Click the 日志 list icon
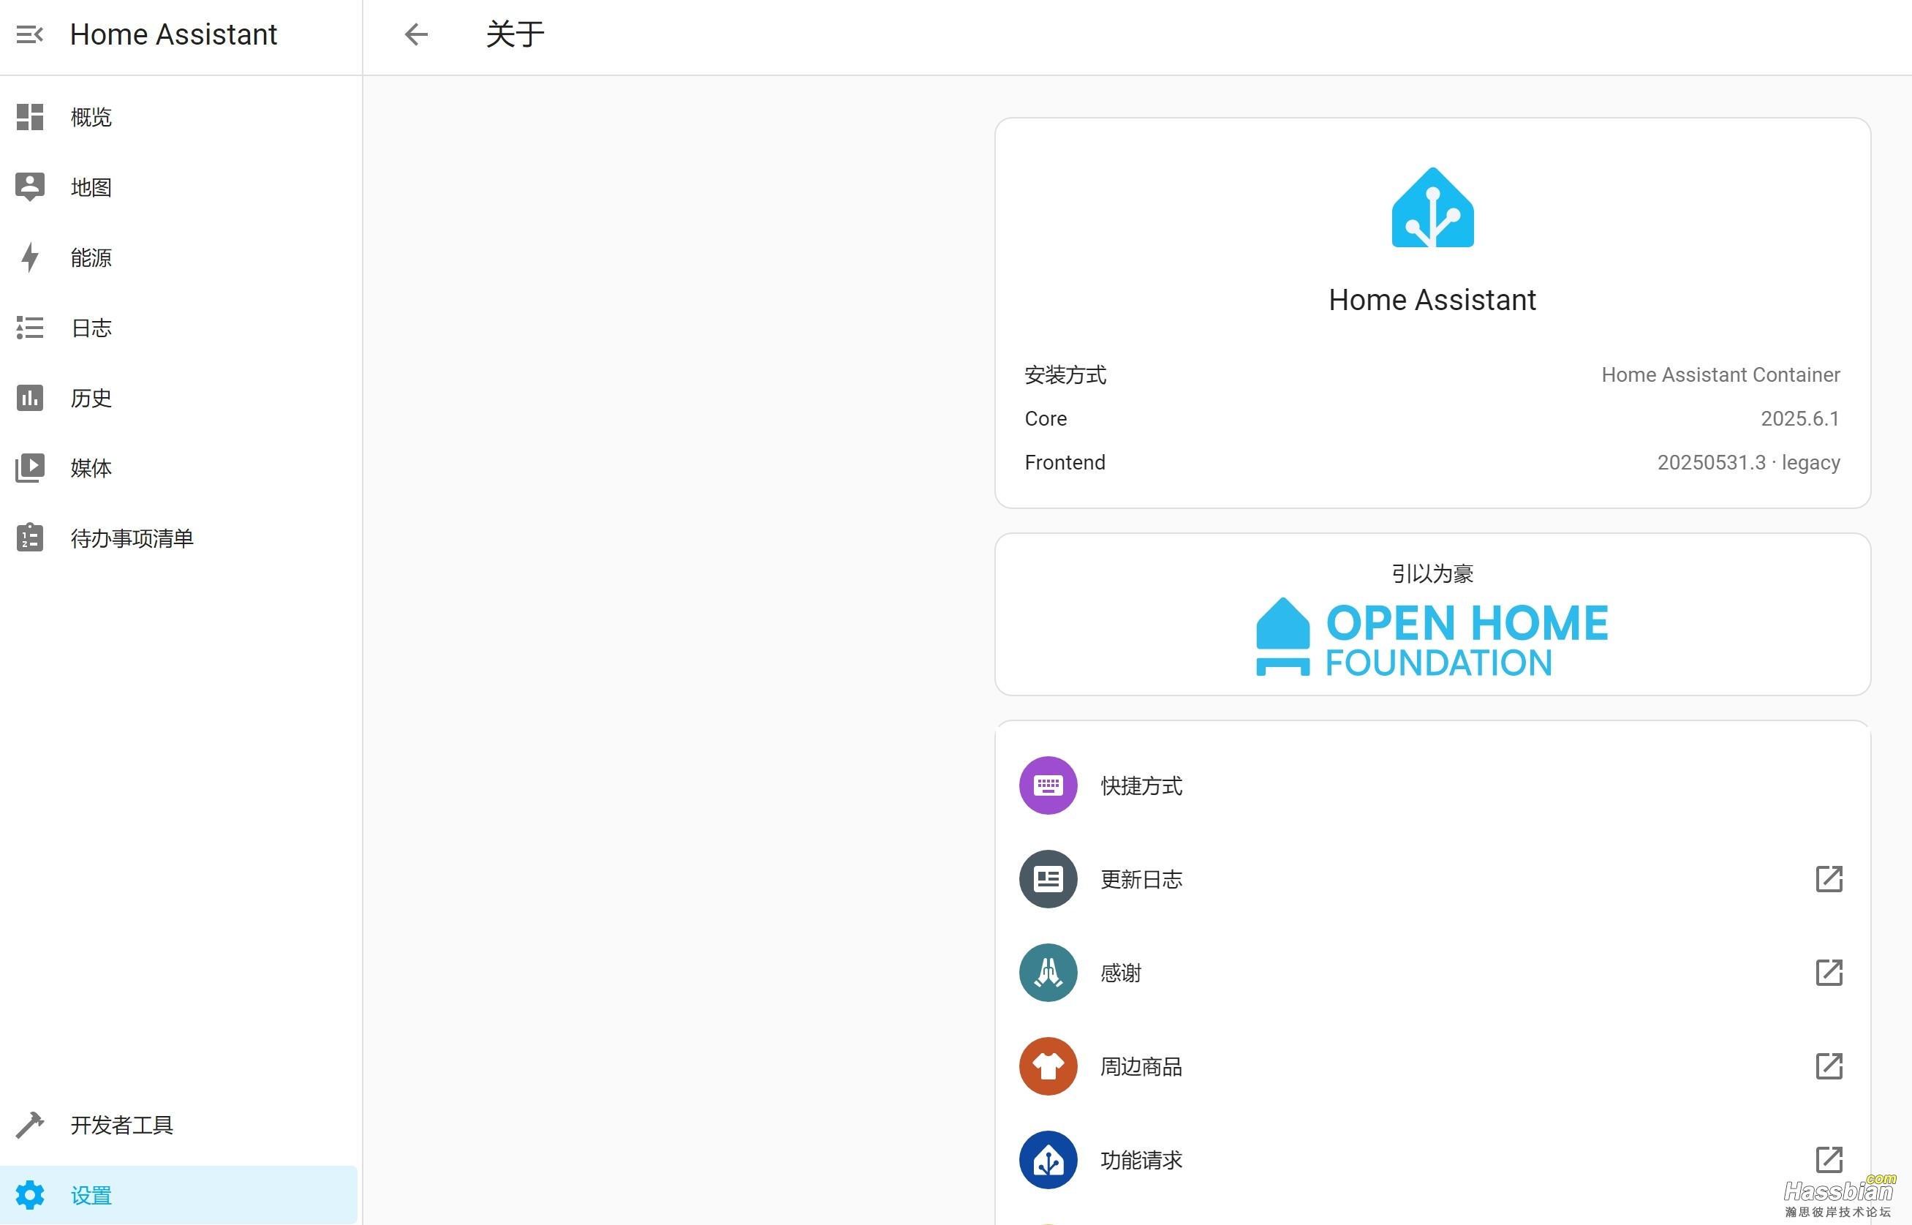 [x=30, y=328]
